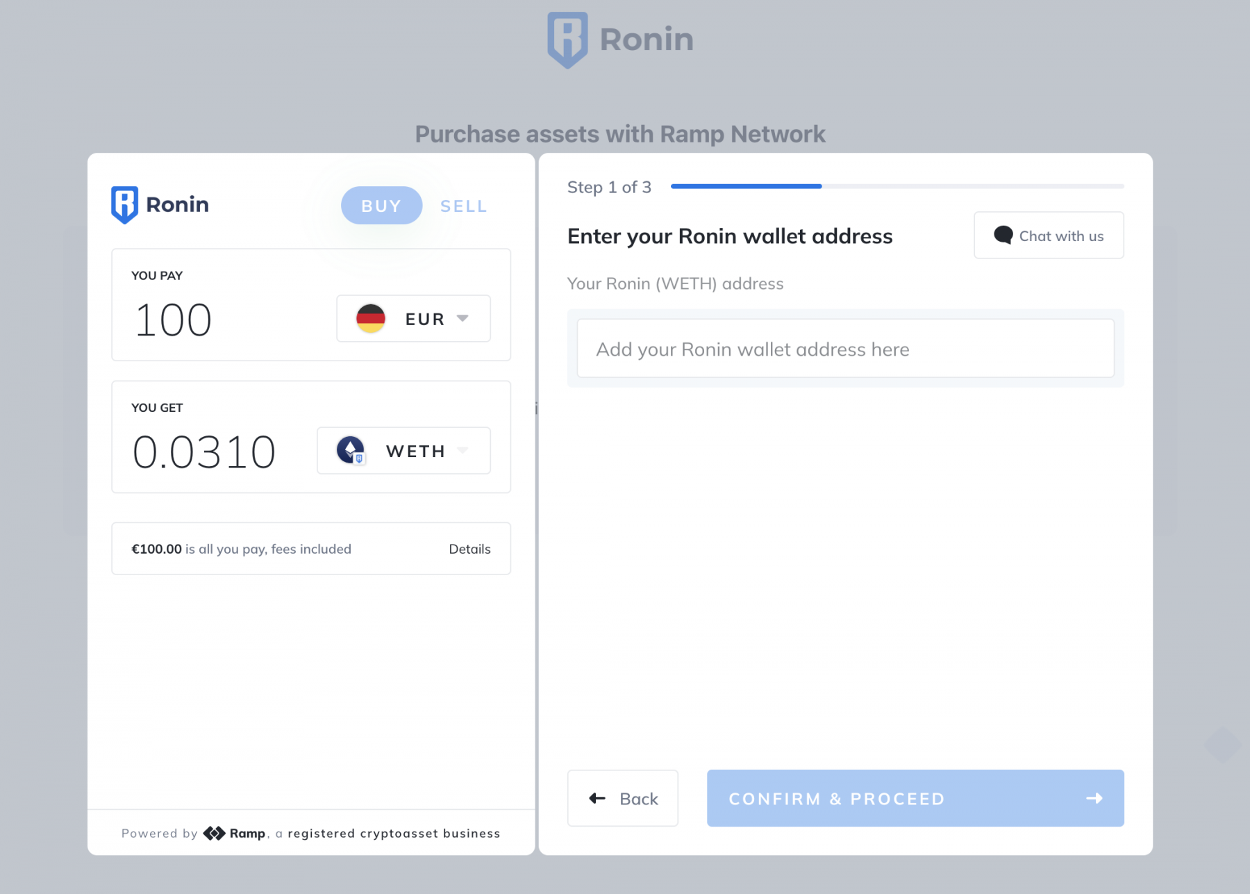Click the chat bubble icon

(1003, 235)
